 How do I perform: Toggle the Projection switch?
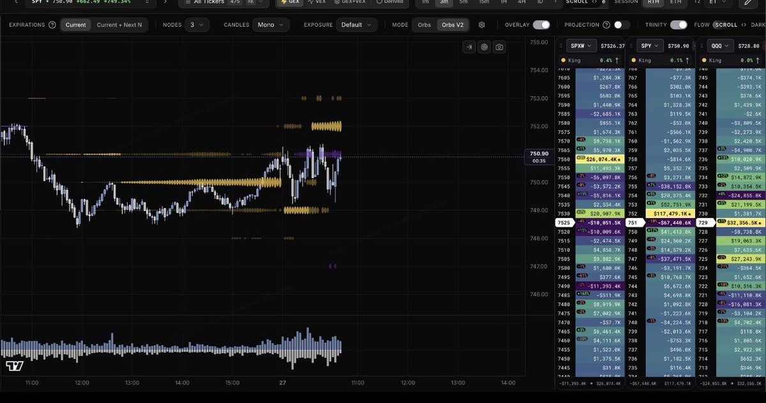622,25
